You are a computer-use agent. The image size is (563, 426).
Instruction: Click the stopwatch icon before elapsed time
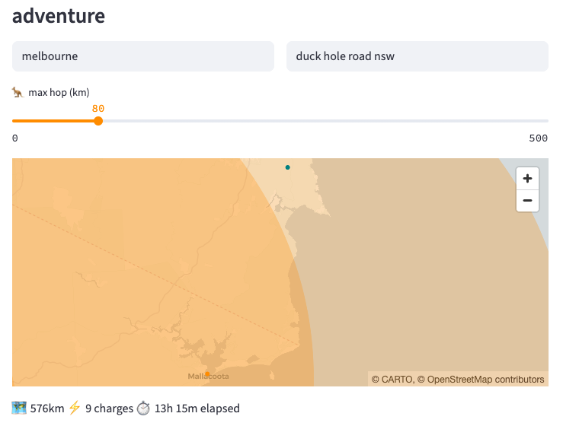(x=144, y=408)
